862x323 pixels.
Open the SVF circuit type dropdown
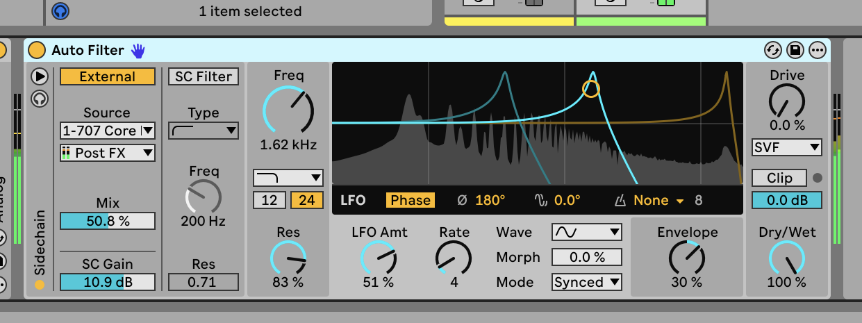[787, 147]
